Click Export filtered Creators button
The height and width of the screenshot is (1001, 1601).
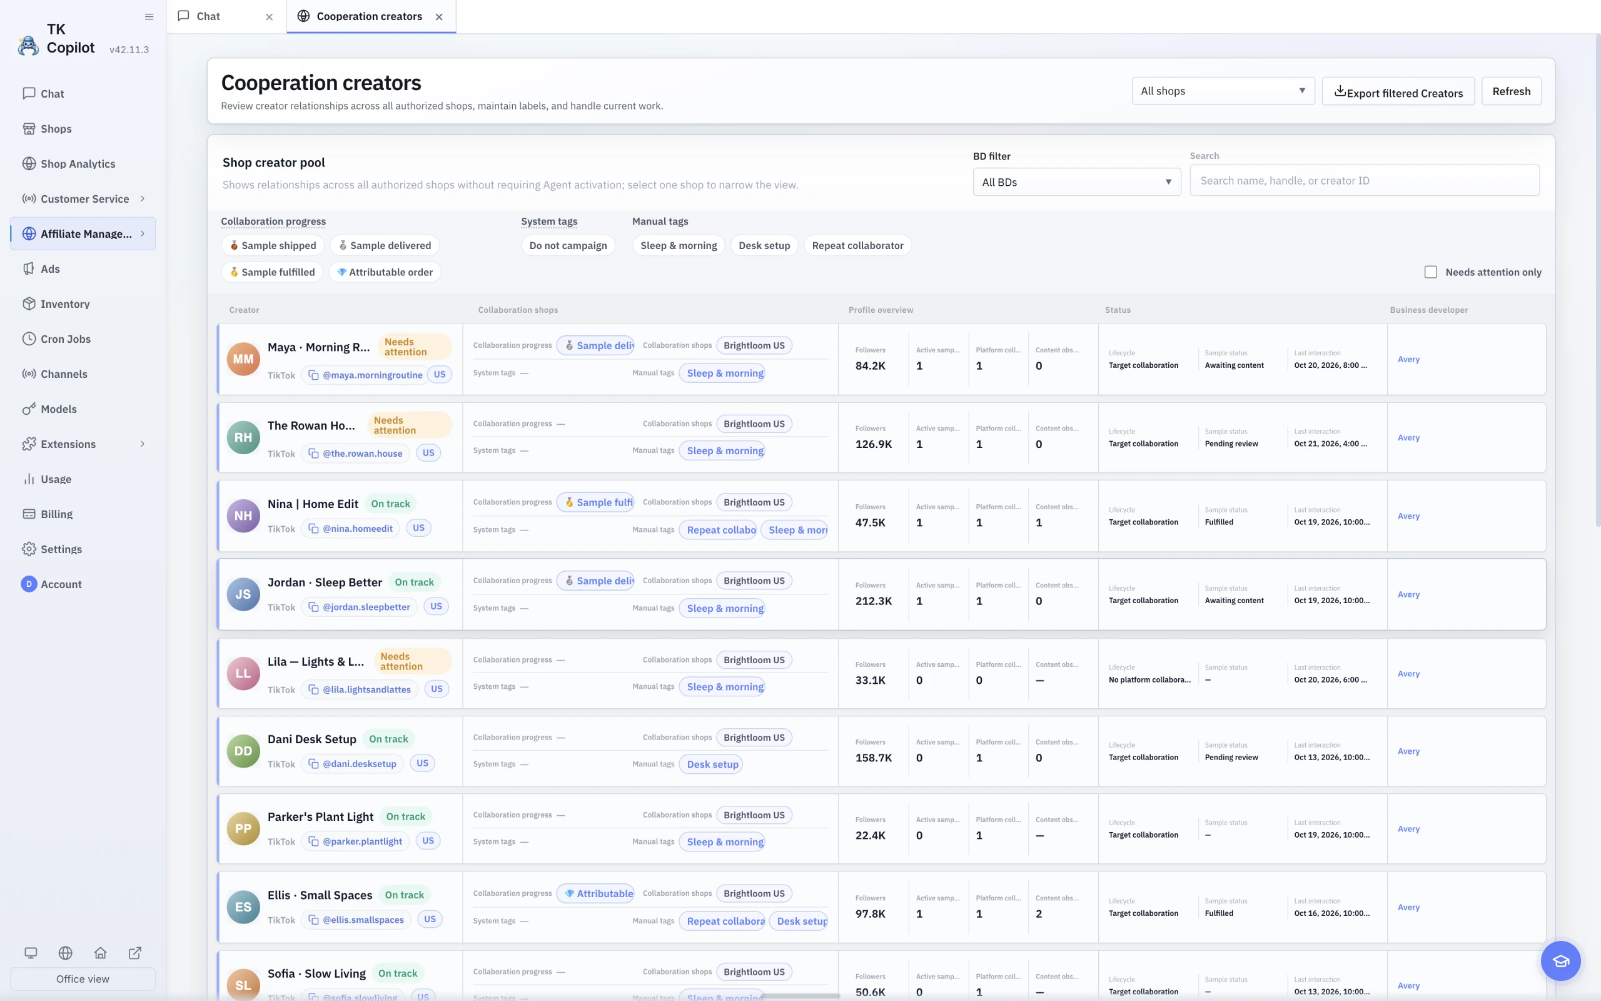tap(1398, 91)
